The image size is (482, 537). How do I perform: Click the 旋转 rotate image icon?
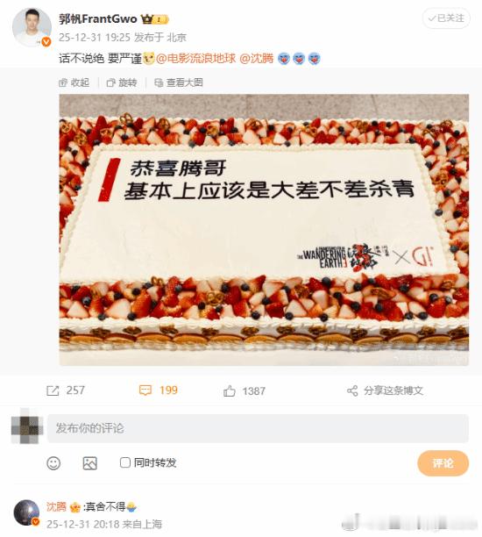pyautogui.click(x=110, y=82)
